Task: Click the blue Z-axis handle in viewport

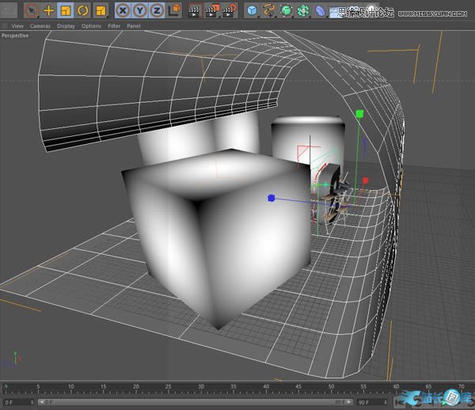Action: pos(270,199)
